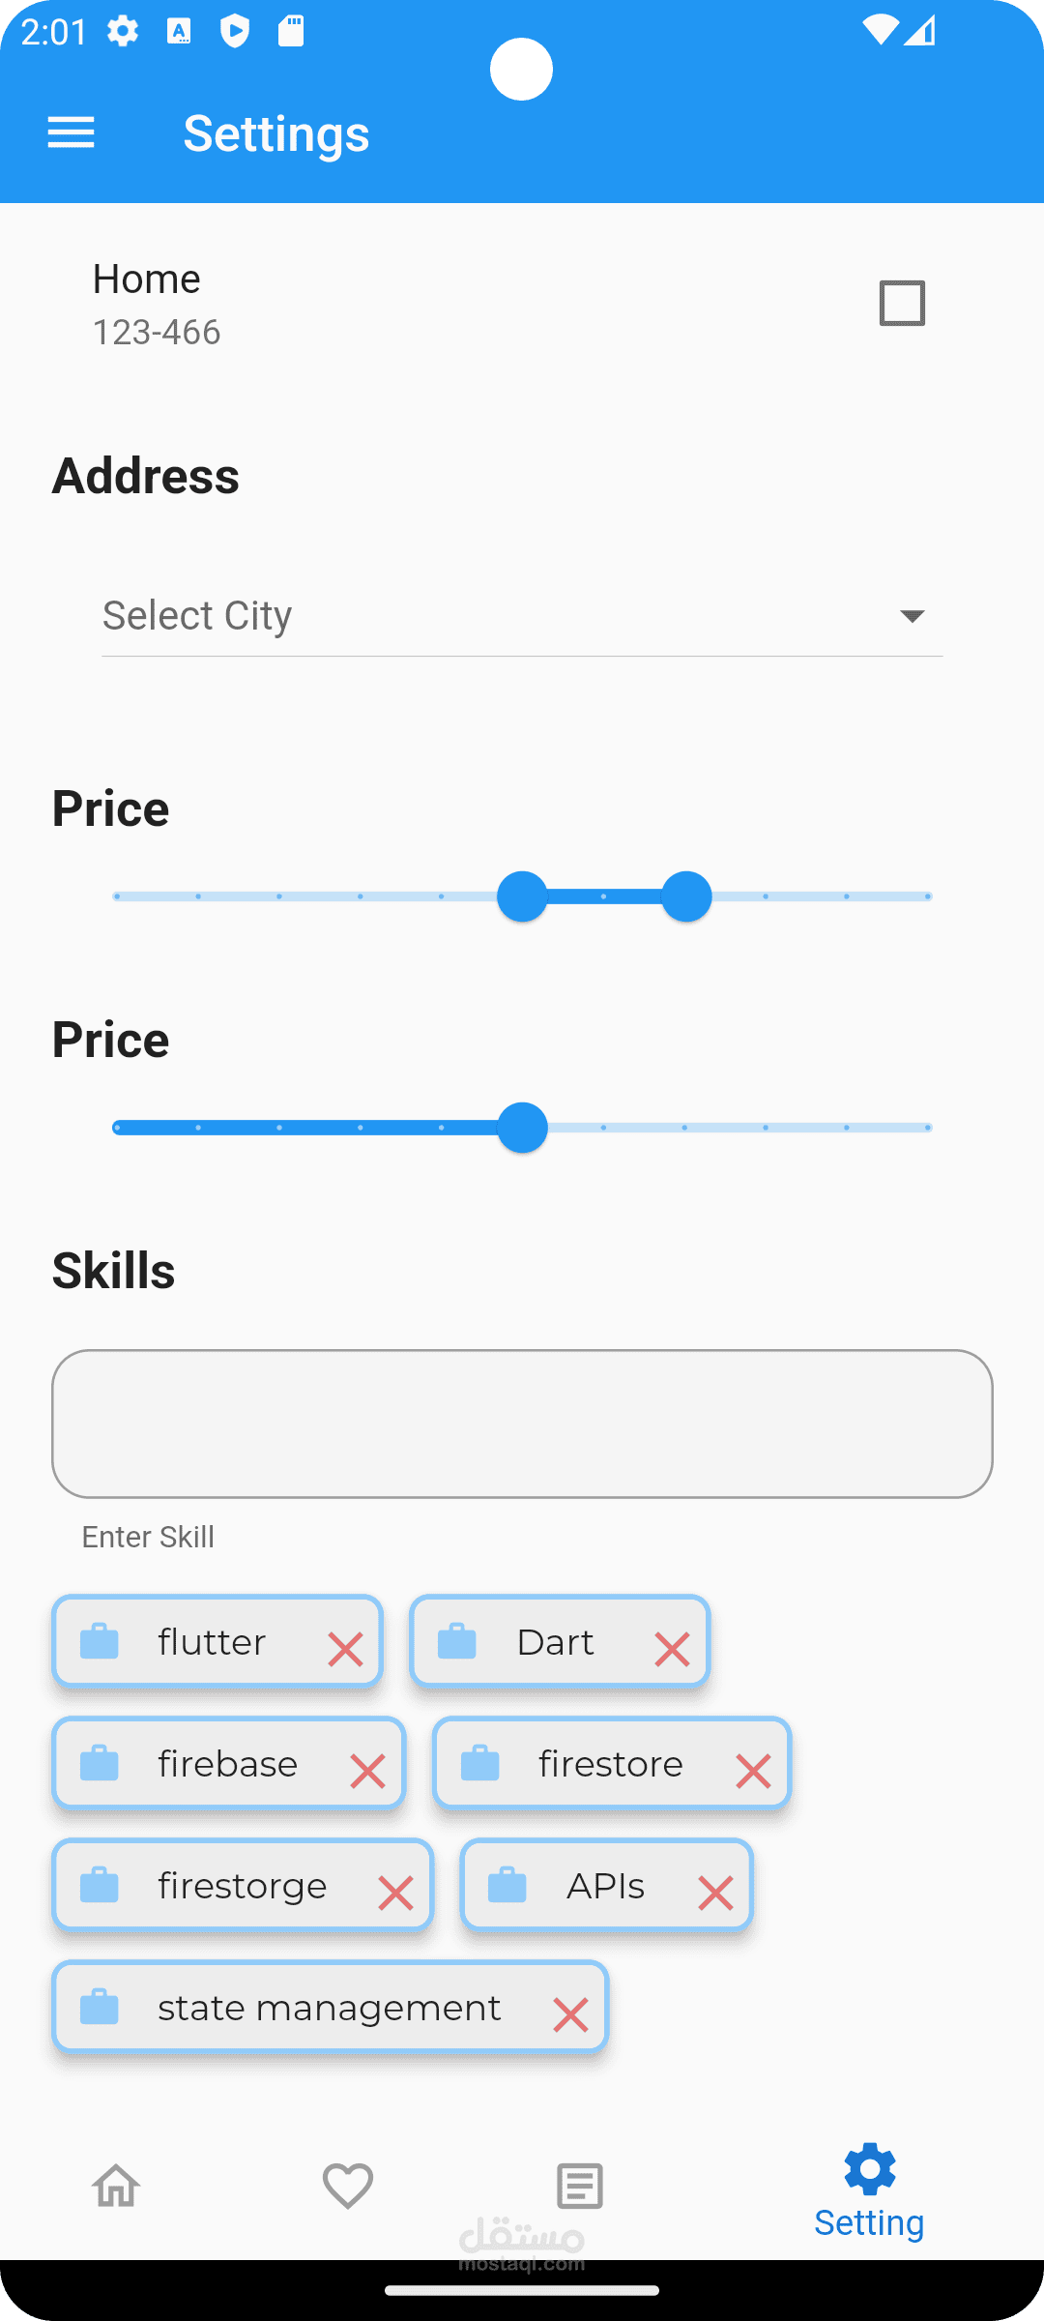
Task: Remove the flutter skill chip
Action: [x=345, y=1649]
